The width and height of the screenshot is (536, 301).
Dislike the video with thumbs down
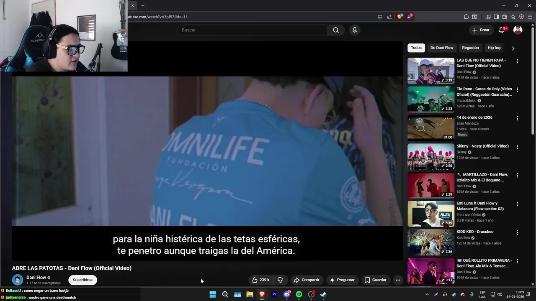(x=280, y=280)
